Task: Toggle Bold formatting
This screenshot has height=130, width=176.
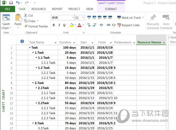Action: click(x=54, y=25)
